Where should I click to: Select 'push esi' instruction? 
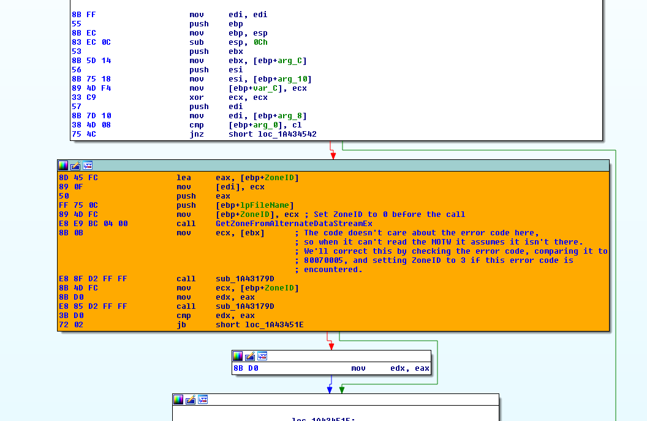pyautogui.click(x=216, y=70)
